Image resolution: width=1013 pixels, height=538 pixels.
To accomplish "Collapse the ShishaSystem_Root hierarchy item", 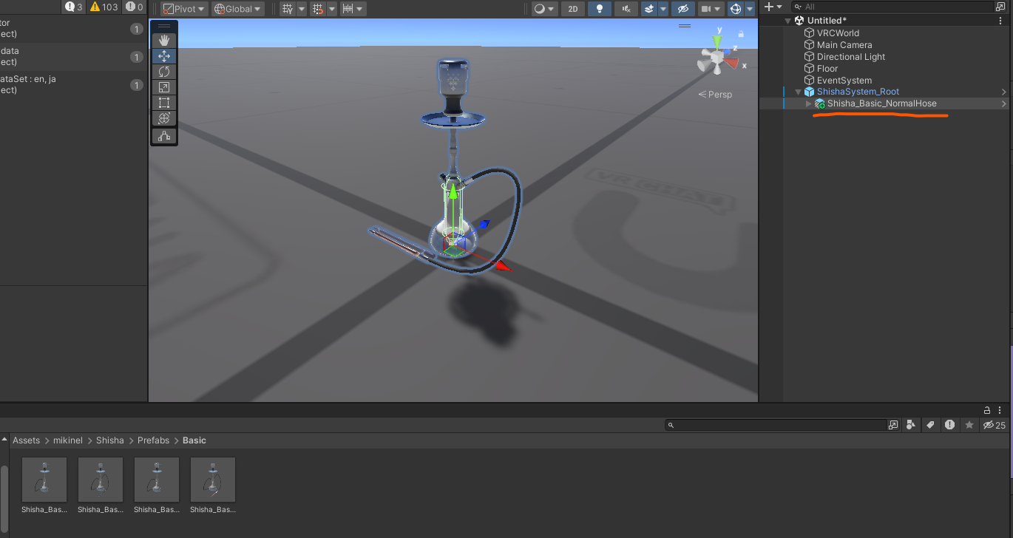I will (798, 92).
